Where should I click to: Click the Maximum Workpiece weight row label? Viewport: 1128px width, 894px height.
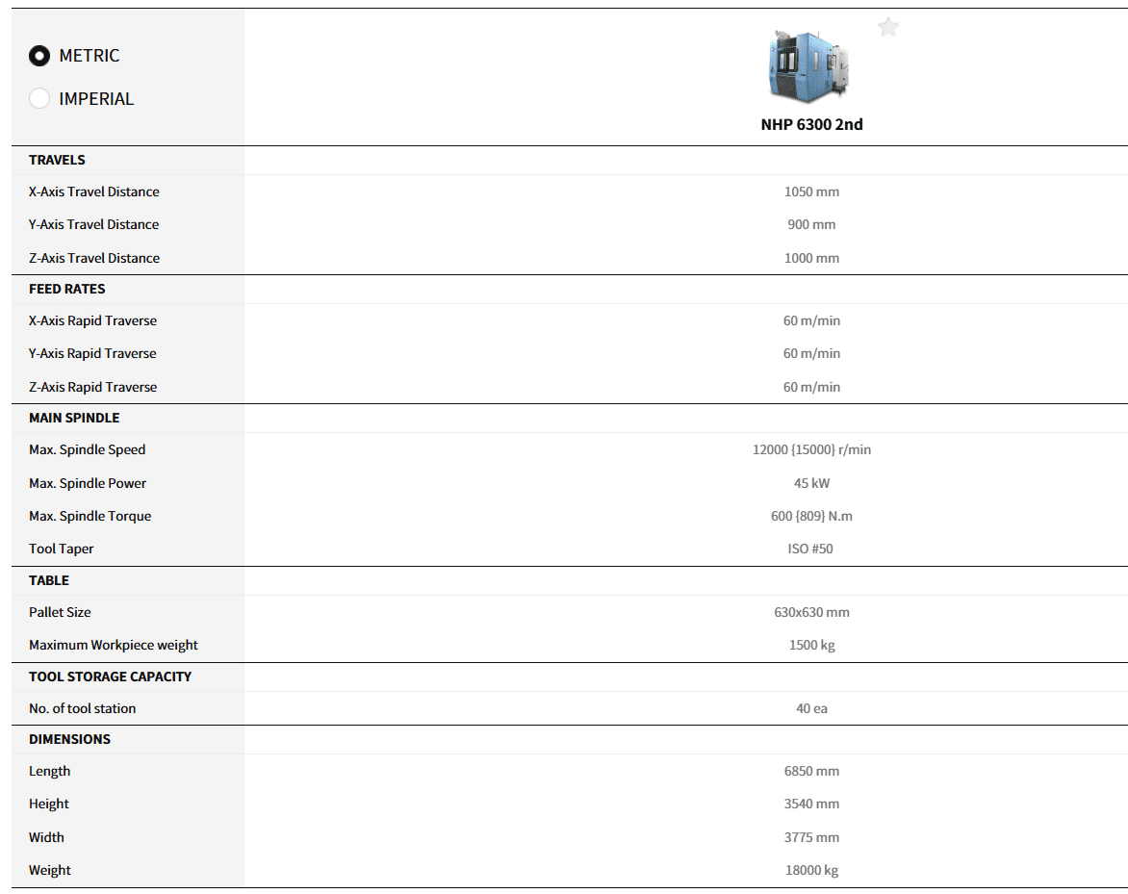114,645
